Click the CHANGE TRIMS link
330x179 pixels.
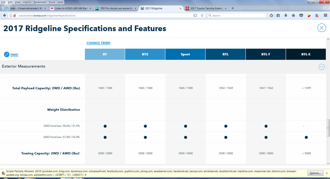point(98,43)
